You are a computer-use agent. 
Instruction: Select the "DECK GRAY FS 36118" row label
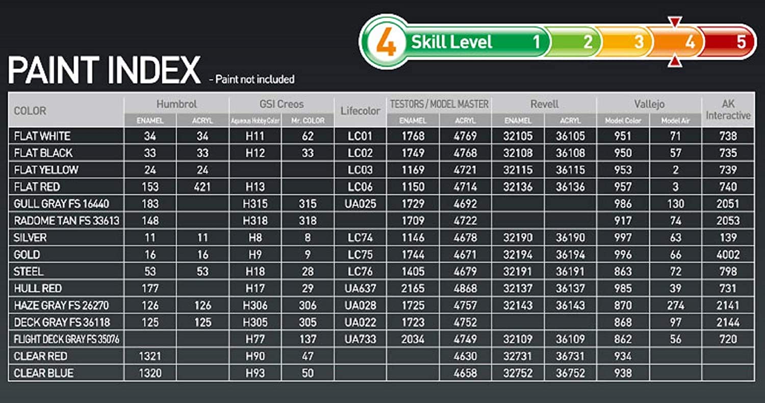pos(62,322)
